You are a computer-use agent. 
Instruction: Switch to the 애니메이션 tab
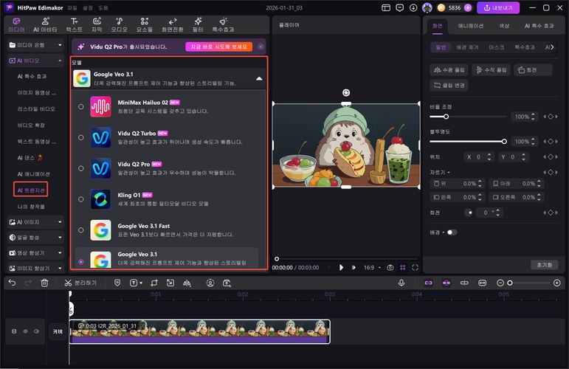pos(471,26)
